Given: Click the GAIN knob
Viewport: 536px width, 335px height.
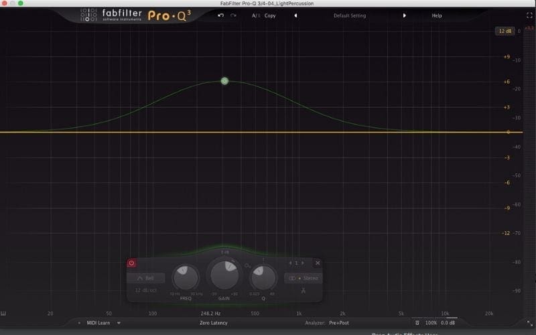Looking at the screenshot, I should 224,275.
